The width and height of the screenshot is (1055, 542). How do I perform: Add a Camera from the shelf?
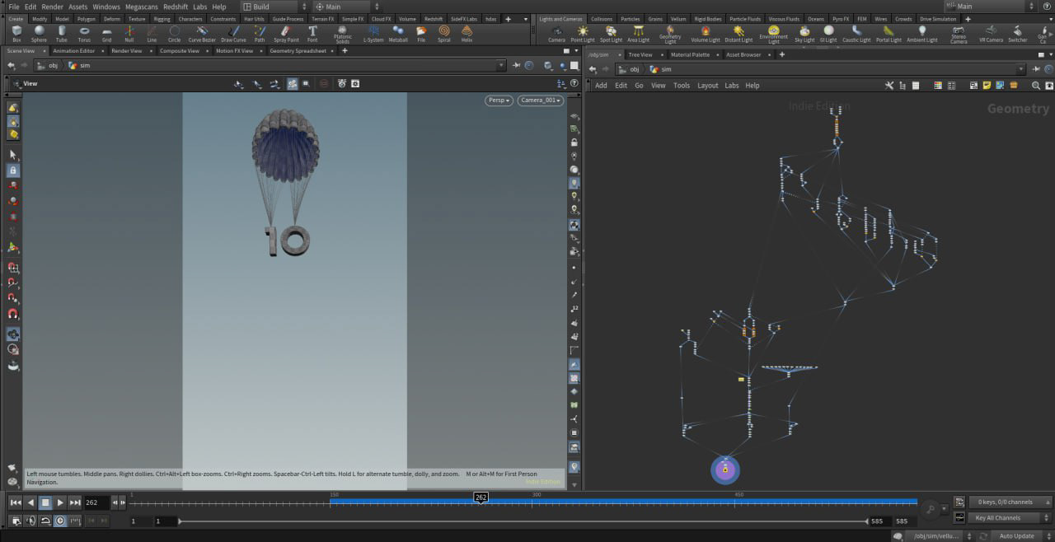pyautogui.click(x=557, y=33)
